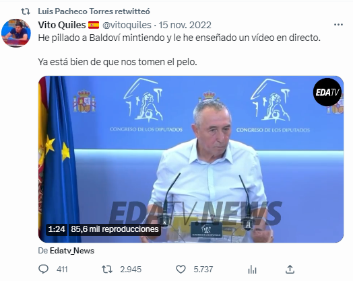Open the 15 nov. 2022 timestamp
353x281 pixels.
click(185, 25)
